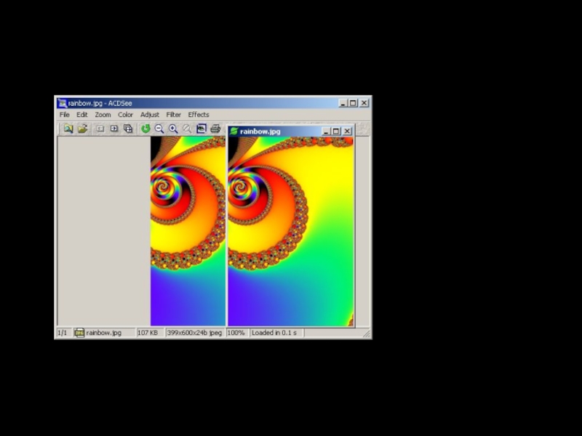Screen dimensions: 582x436
Task: Maximize the floating rainbow.jpg window
Action: pyautogui.click(x=336, y=132)
